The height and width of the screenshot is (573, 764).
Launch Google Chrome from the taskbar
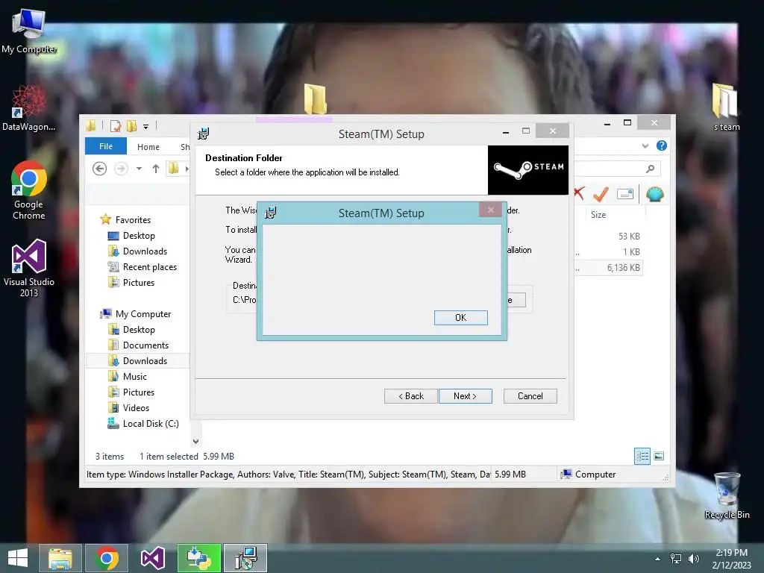(107, 558)
